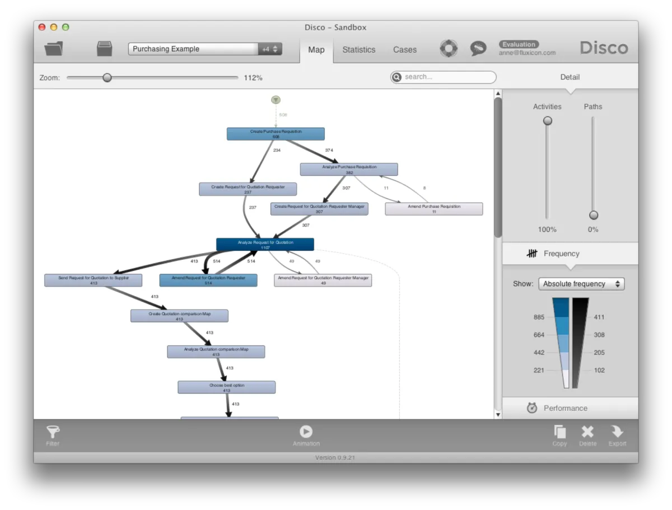
Task: Click the 0% Paths value
Action: pyautogui.click(x=593, y=230)
